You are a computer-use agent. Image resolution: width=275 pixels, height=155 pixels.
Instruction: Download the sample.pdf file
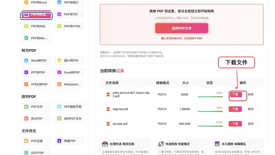pyautogui.click(x=235, y=124)
